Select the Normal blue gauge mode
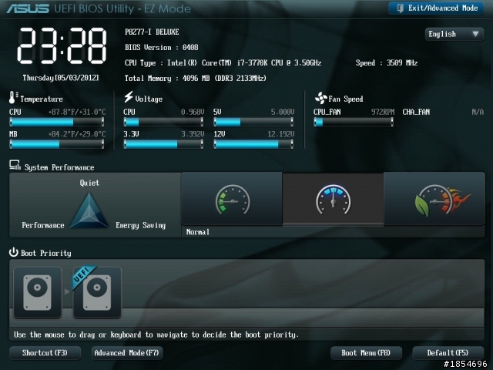The width and height of the screenshot is (493, 370). coord(333,199)
